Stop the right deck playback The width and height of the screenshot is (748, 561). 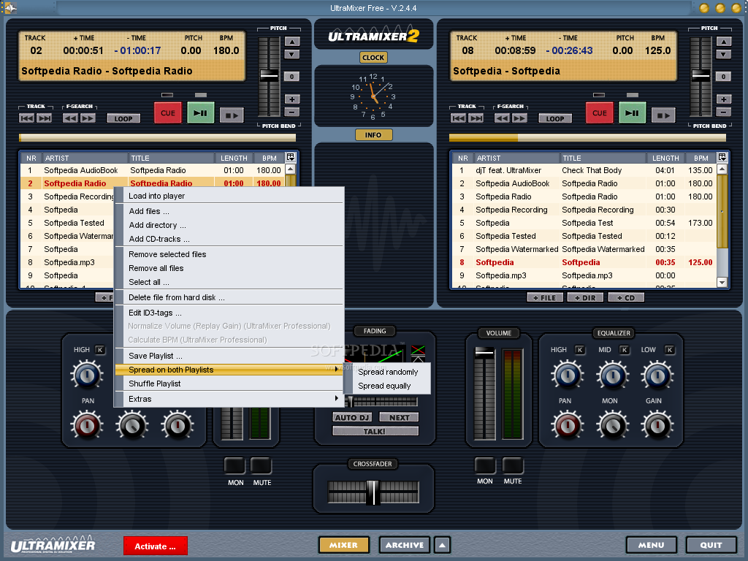point(663,115)
